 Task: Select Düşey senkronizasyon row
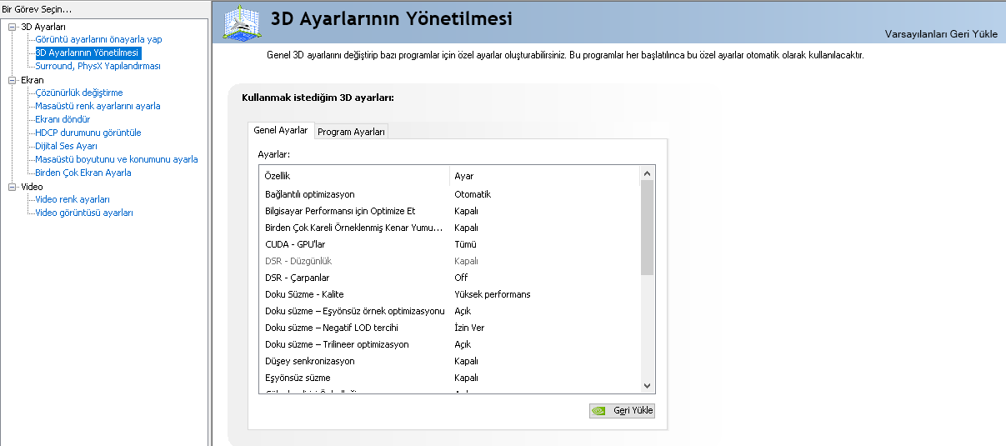tap(449, 361)
